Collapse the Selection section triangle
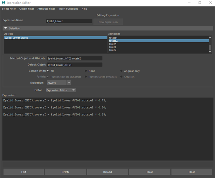This screenshot has width=215, height=178. pyautogui.click(x=6, y=28)
